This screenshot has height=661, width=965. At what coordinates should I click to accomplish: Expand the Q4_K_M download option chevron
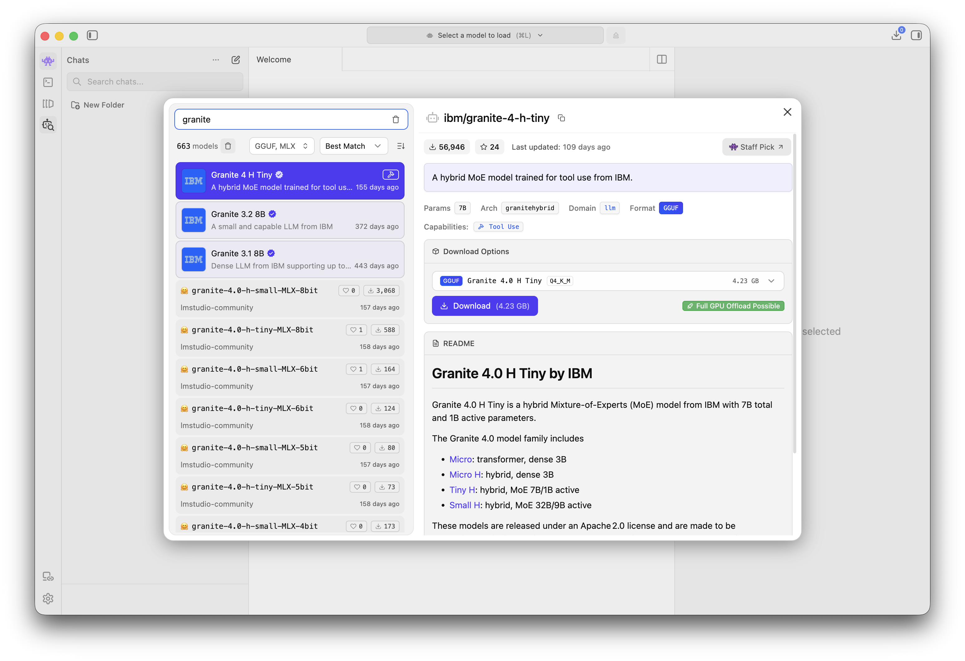click(x=771, y=281)
